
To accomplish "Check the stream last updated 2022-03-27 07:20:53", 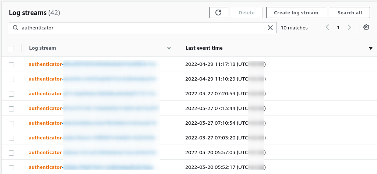I will [x=11, y=94].
